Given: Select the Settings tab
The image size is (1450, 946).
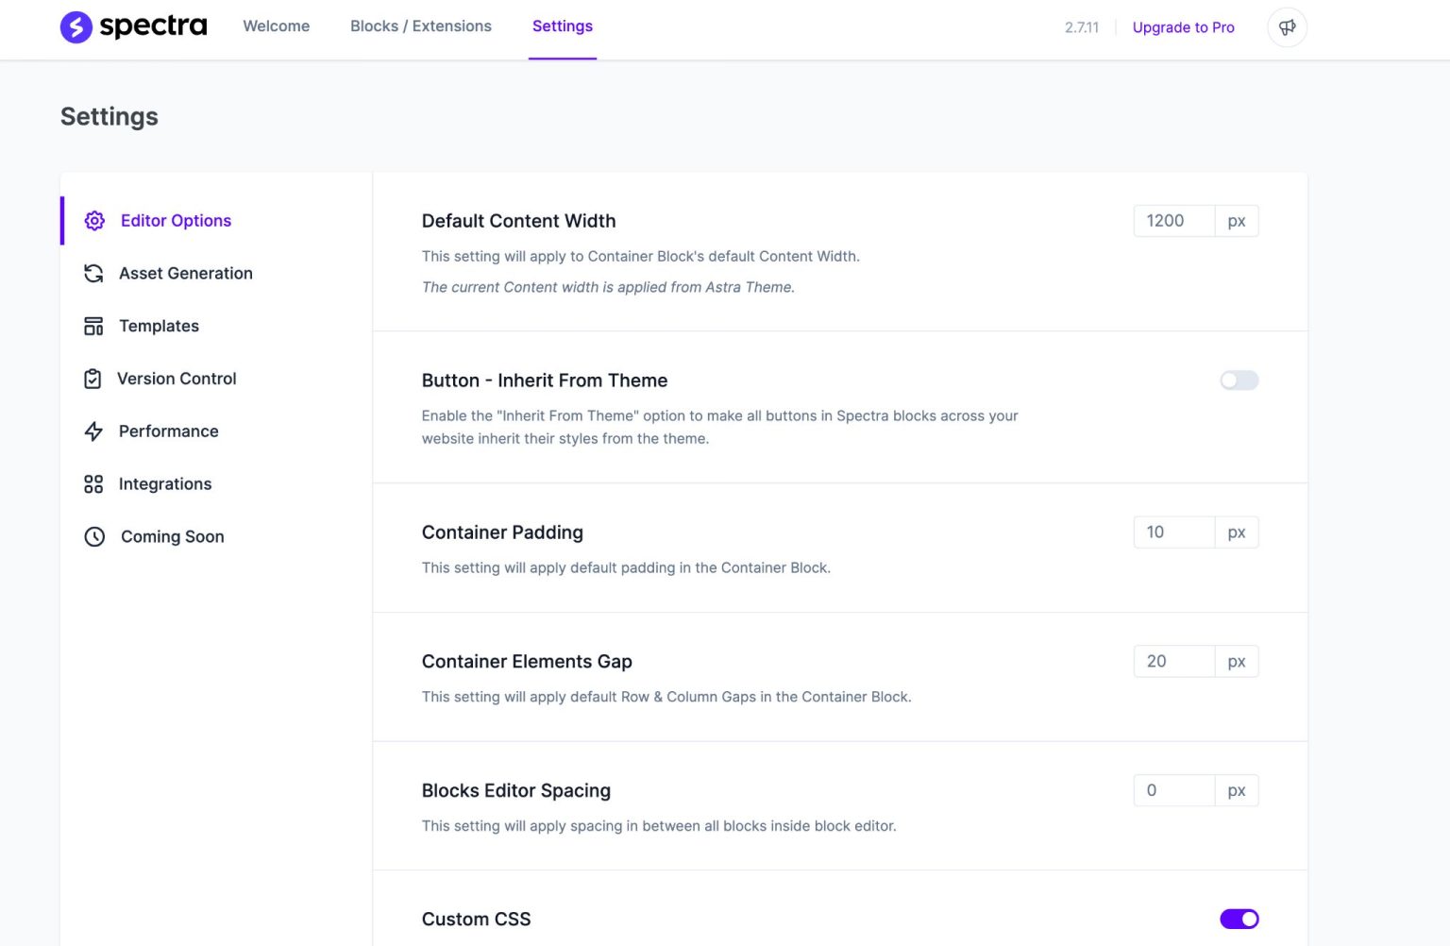Looking at the screenshot, I should (562, 26).
